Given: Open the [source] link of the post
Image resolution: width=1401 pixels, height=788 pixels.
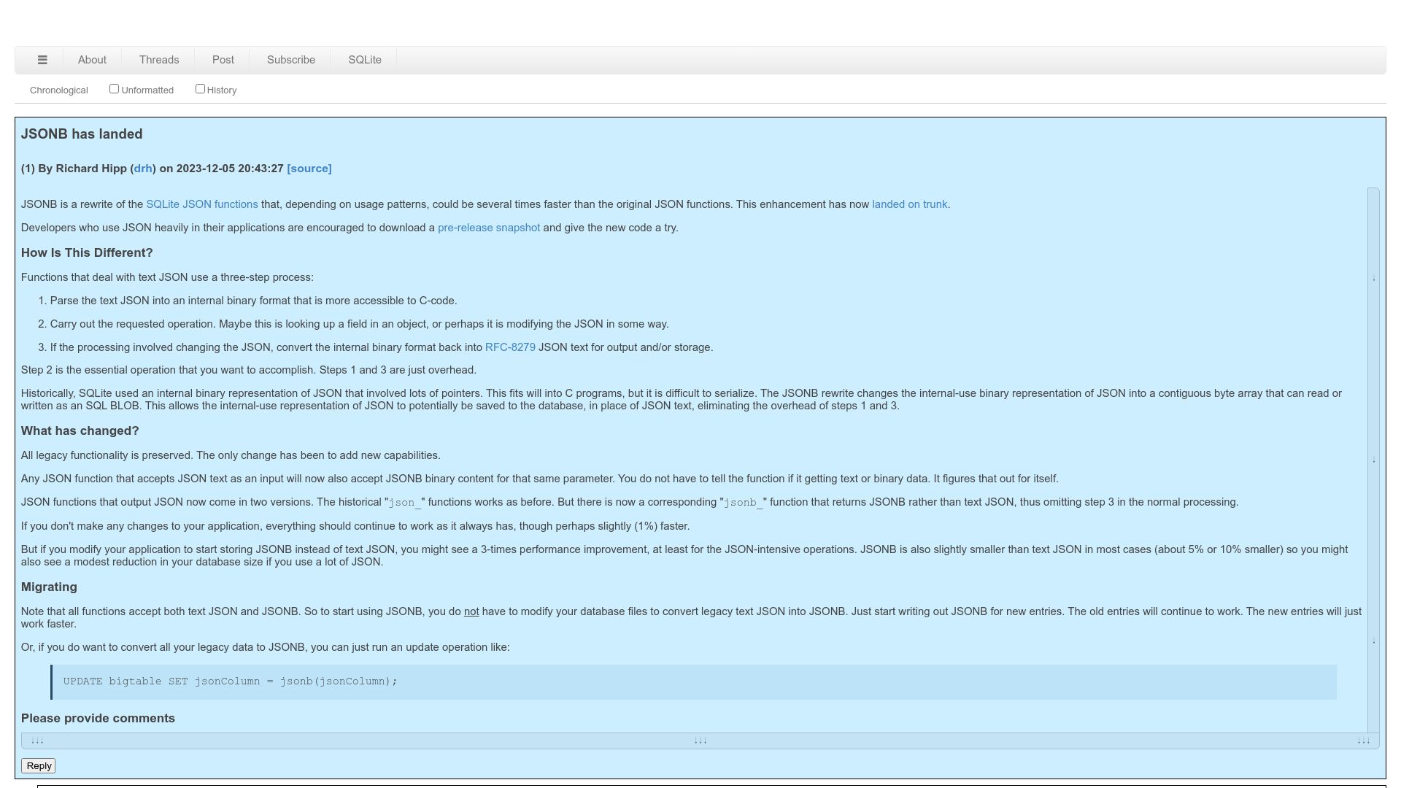Looking at the screenshot, I should coord(309,169).
